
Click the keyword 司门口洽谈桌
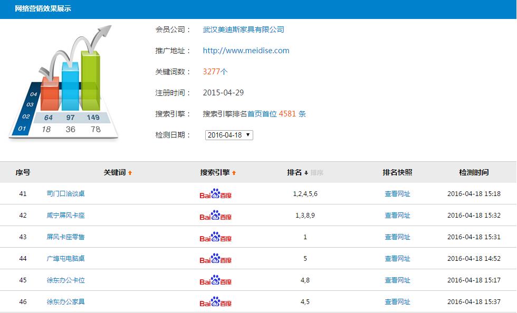(x=65, y=194)
